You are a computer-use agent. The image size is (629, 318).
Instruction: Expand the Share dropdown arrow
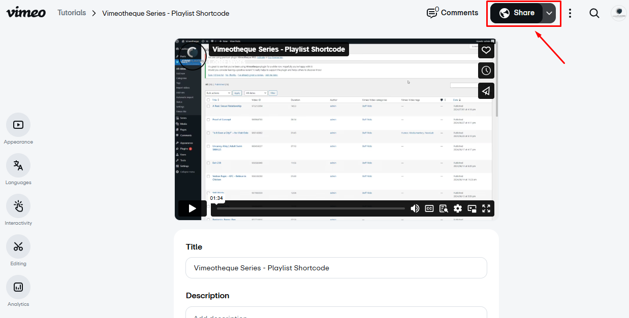pos(549,13)
